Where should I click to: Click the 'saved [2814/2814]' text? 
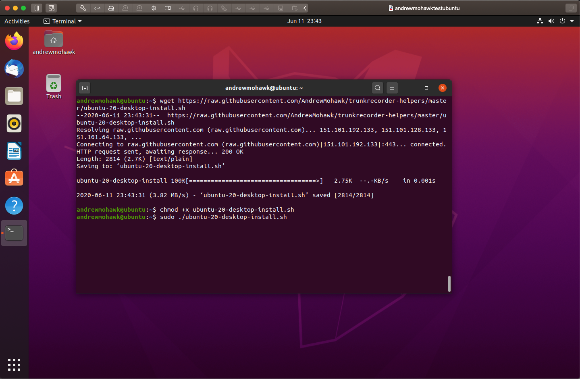[343, 195]
